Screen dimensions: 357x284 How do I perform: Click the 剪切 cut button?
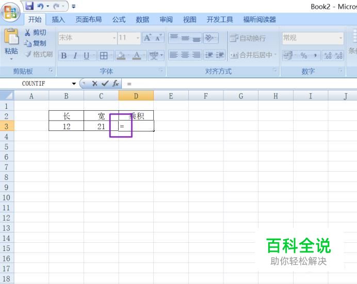click(36, 32)
